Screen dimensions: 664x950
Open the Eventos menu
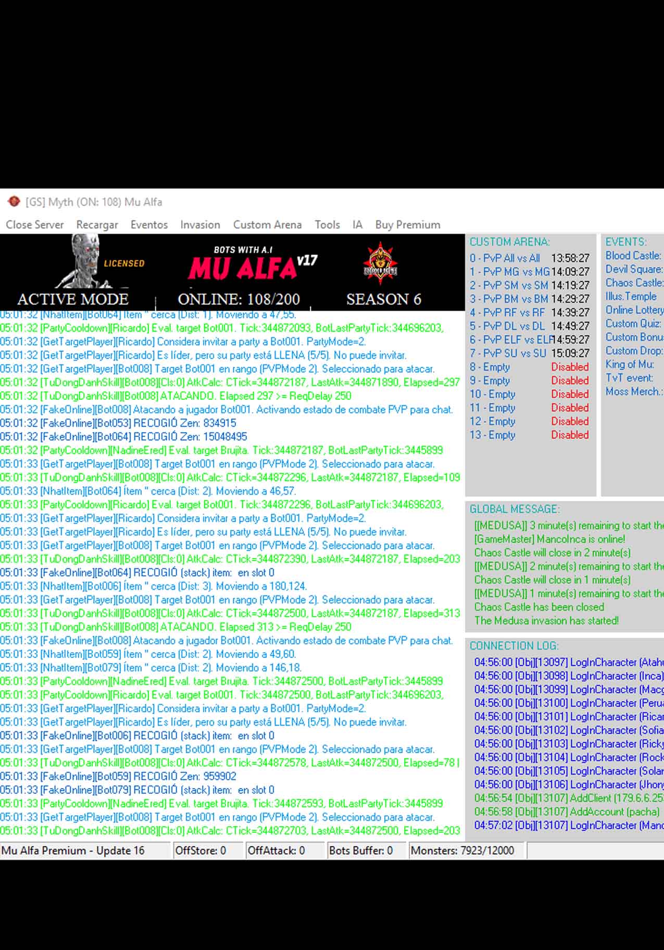coord(149,225)
